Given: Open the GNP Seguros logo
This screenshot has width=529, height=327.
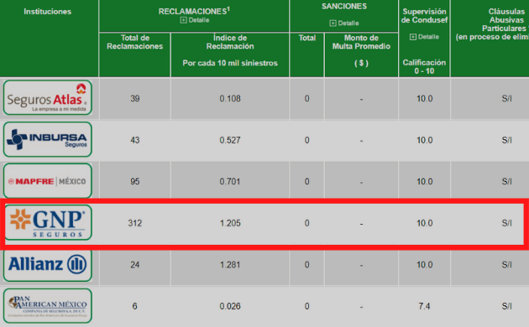Looking at the screenshot, I should pyautogui.click(x=48, y=222).
